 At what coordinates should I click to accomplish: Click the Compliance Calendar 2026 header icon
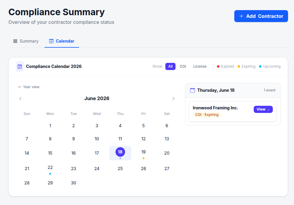[20, 66]
